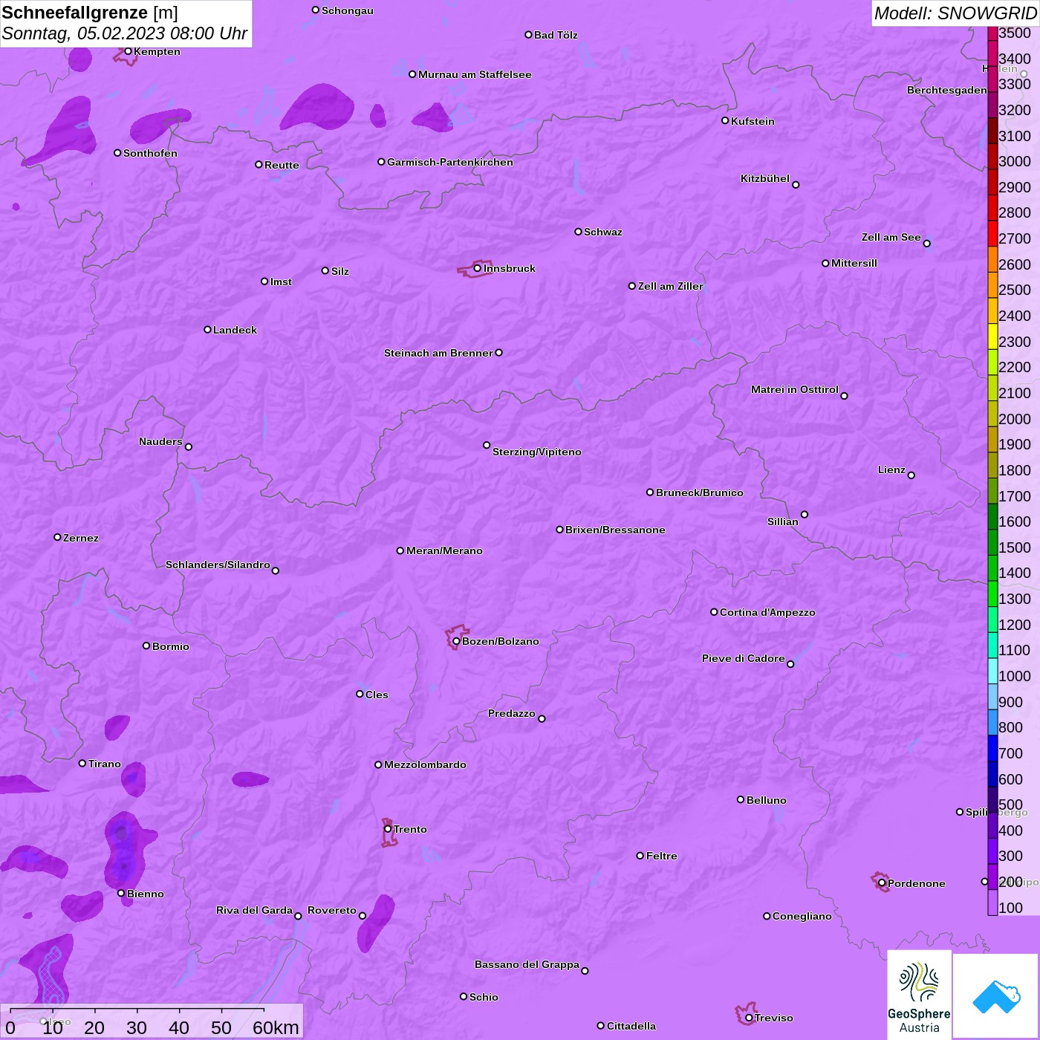Click the Cortina d'Ampezzo label
The width and height of the screenshot is (1040, 1040).
(767, 612)
